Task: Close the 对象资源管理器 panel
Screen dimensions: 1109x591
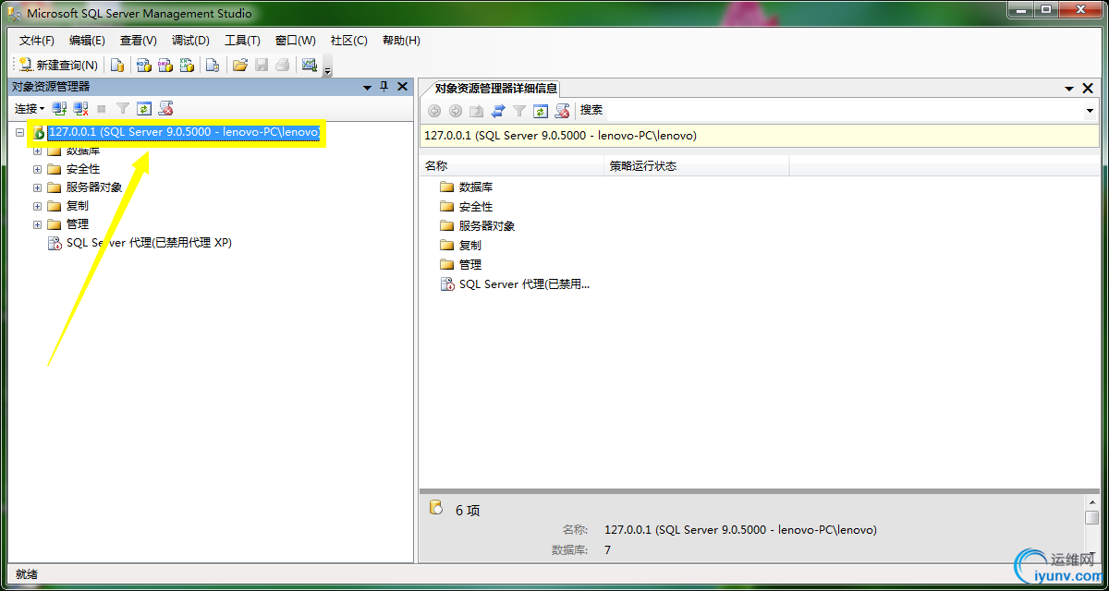Action: point(402,87)
